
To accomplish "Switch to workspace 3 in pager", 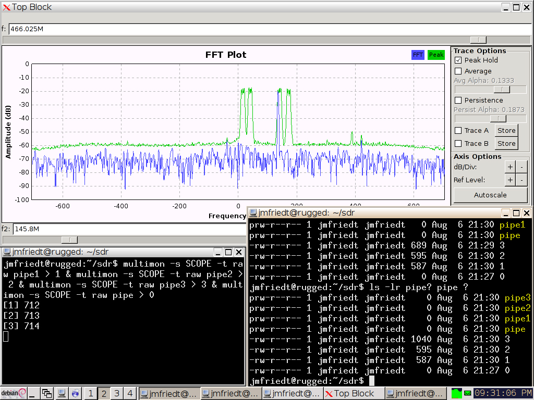I will (x=117, y=394).
